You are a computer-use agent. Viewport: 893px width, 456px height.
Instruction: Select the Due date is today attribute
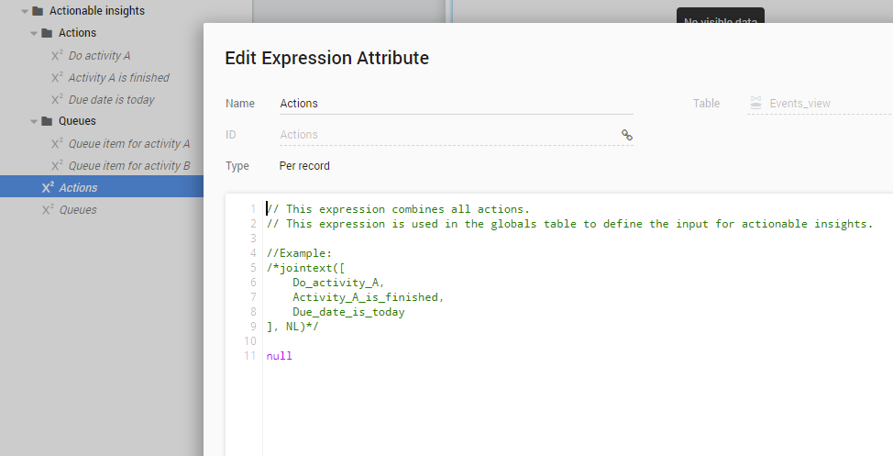point(111,100)
